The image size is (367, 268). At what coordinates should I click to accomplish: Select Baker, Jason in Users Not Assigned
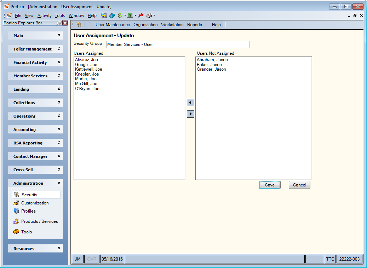click(209, 65)
